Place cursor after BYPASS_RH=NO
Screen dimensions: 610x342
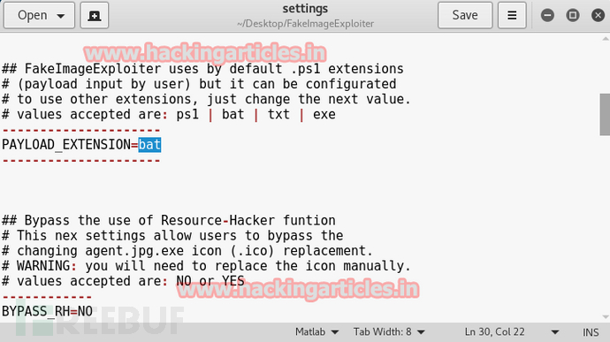(x=93, y=311)
